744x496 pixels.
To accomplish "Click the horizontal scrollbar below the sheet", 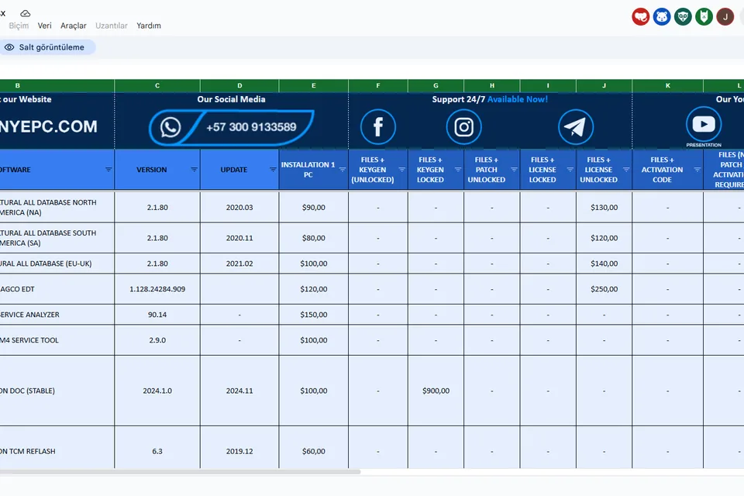I will pos(181,472).
